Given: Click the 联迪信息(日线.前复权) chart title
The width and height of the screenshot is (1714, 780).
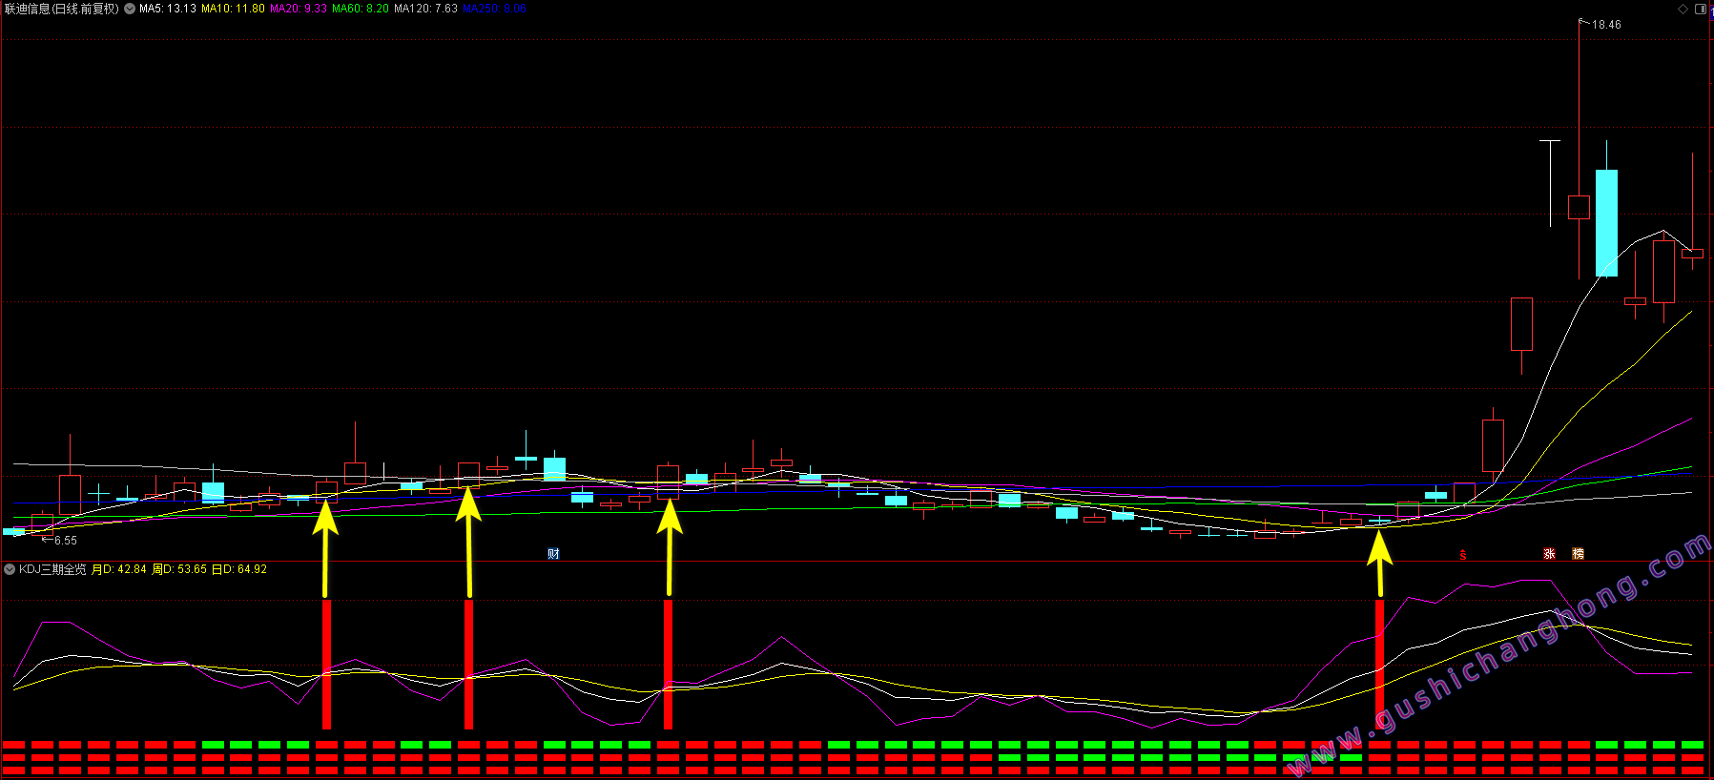Looking at the screenshot, I should click(x=62, y=9).
